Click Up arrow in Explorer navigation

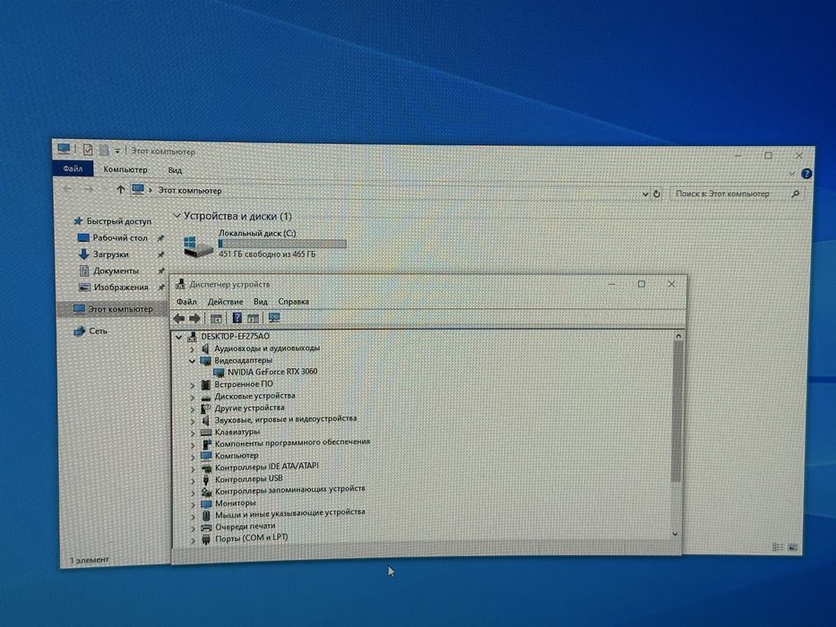(120, 189)
